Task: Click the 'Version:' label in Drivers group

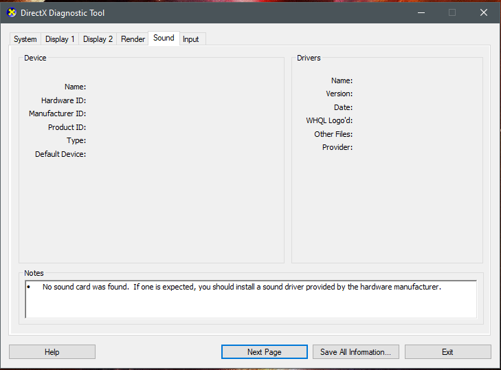Action: (339, 94)
